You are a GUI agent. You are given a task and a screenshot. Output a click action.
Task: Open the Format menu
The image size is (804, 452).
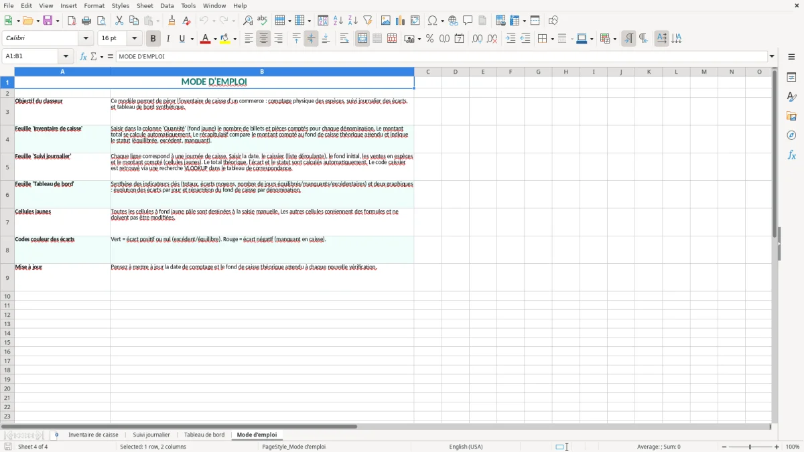94,5
